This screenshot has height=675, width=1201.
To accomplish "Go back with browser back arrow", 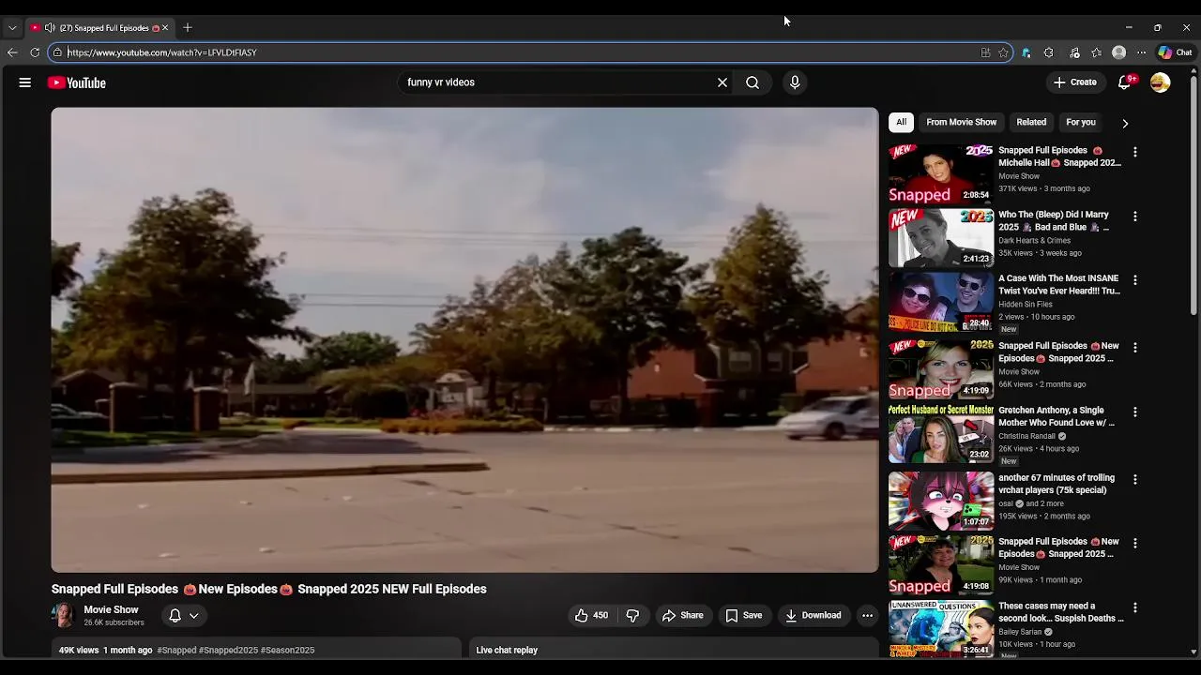I will [x=12, y=52].
